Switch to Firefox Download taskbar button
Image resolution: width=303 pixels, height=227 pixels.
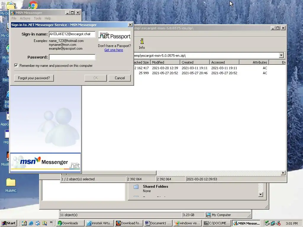point(129,223)
